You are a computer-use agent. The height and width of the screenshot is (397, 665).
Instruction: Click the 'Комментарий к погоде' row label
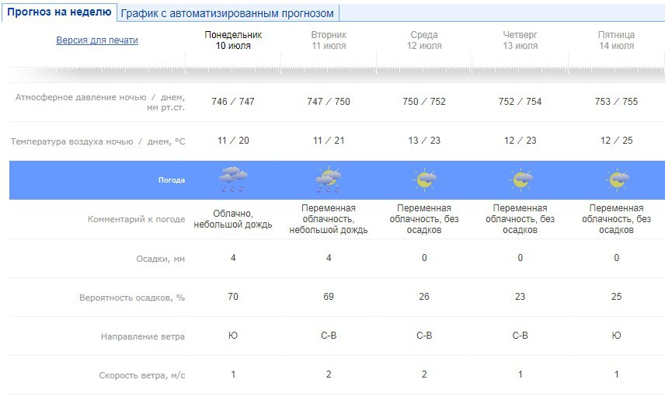pyautogui.click(x=137, y=219)
